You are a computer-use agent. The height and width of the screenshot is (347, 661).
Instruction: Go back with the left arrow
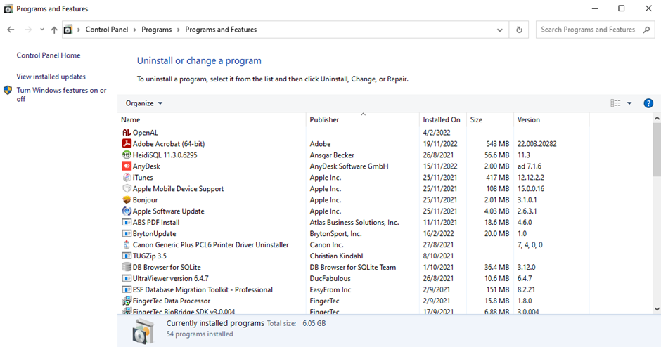point(11,30)
